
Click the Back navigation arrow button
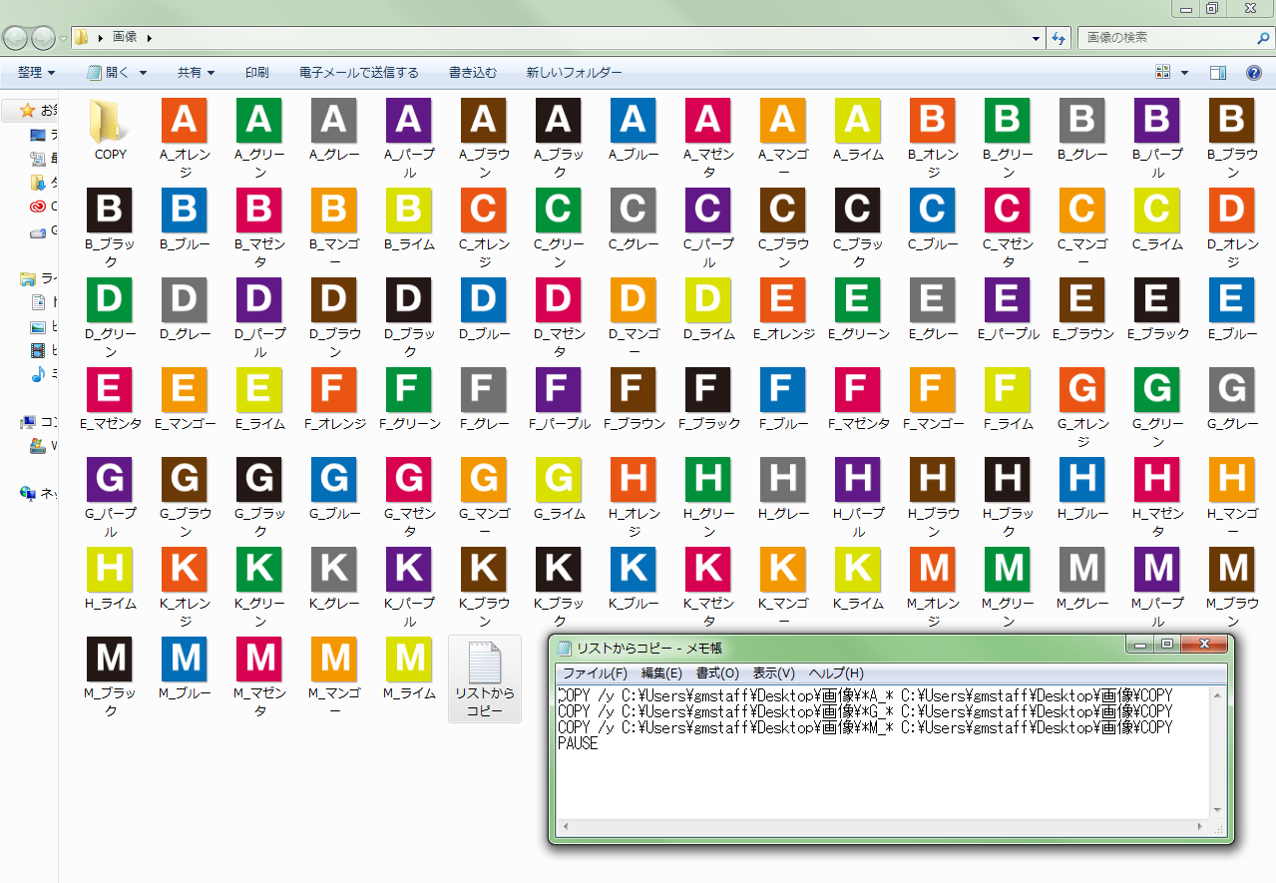click(x=16, y=38)
